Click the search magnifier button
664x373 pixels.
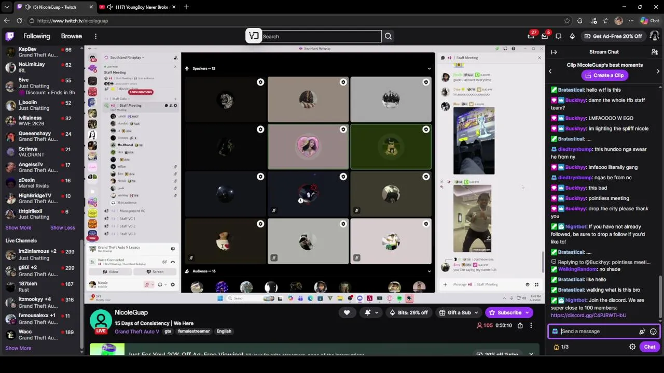click(388, 36)
